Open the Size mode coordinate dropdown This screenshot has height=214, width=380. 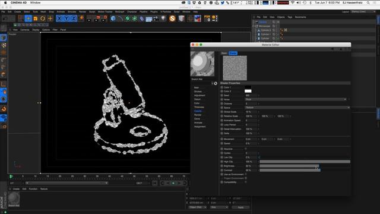219,207
